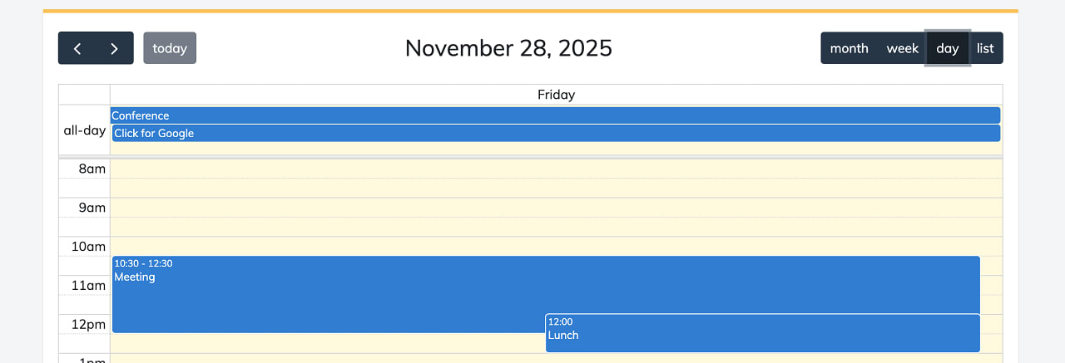Select the 8am time slot row
The image size is (1065, 363).
coord(556,169)
